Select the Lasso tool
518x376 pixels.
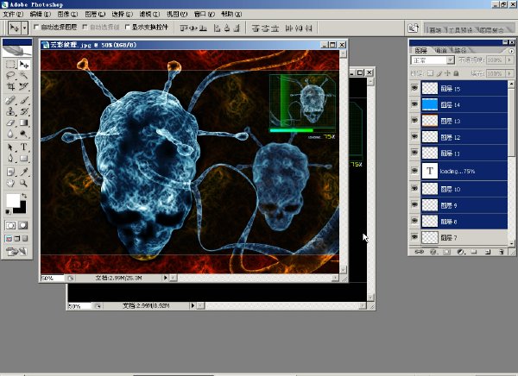coord(10,76)
